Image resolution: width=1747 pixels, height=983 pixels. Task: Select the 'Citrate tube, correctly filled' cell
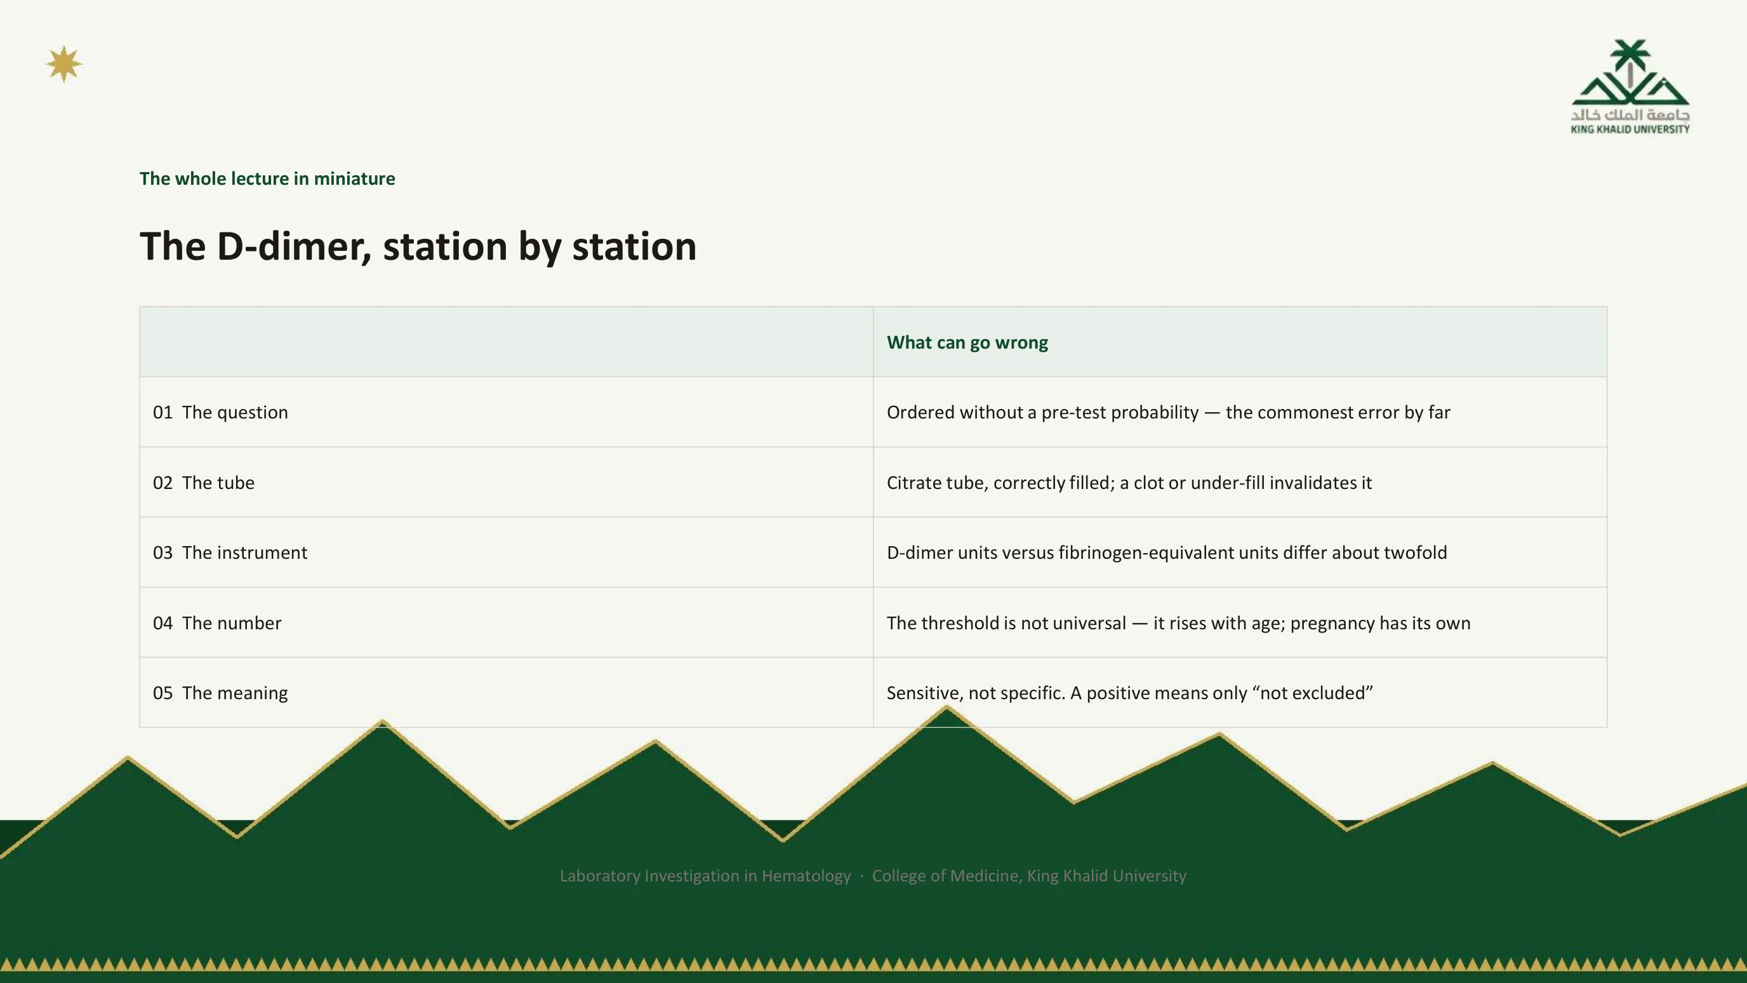click(1240, 483)
